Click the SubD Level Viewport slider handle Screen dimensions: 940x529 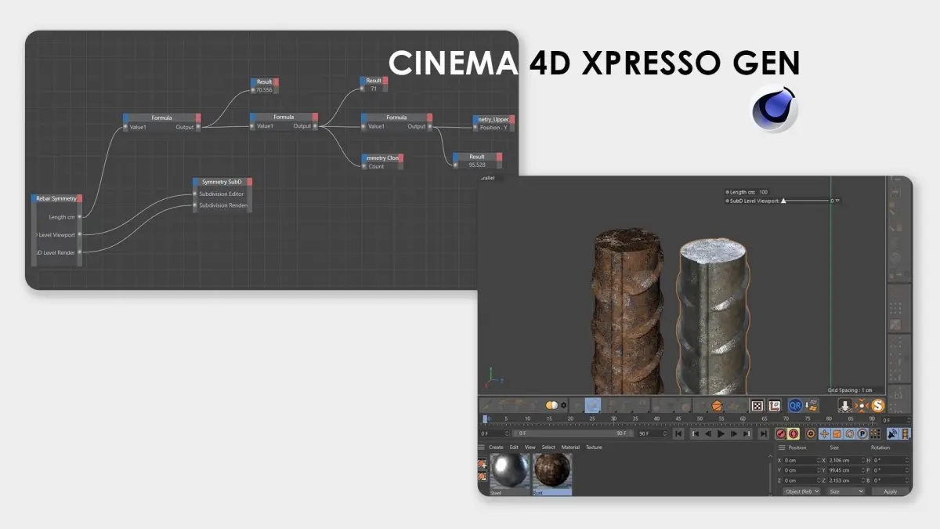coord(783,201)
